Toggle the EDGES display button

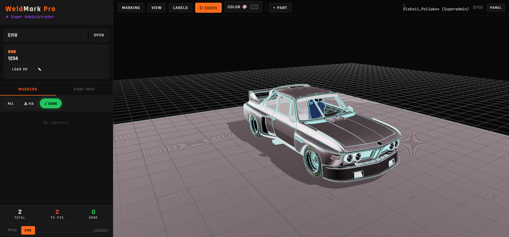pyautogui.click(x=208, y=8)
